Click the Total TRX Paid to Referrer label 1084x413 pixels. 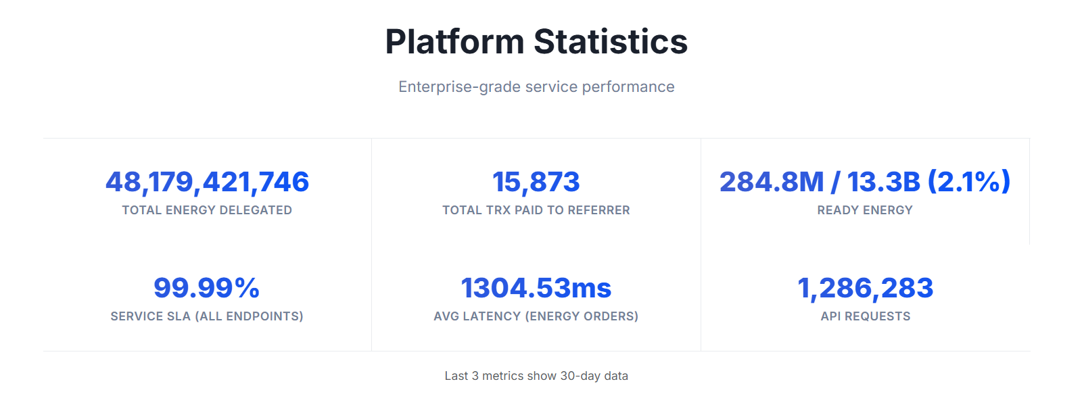pos(536,210)
